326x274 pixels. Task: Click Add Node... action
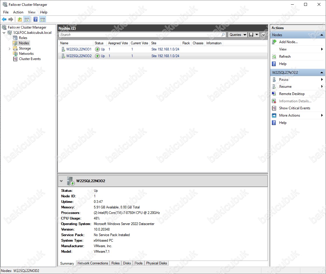tap(288, 42)
